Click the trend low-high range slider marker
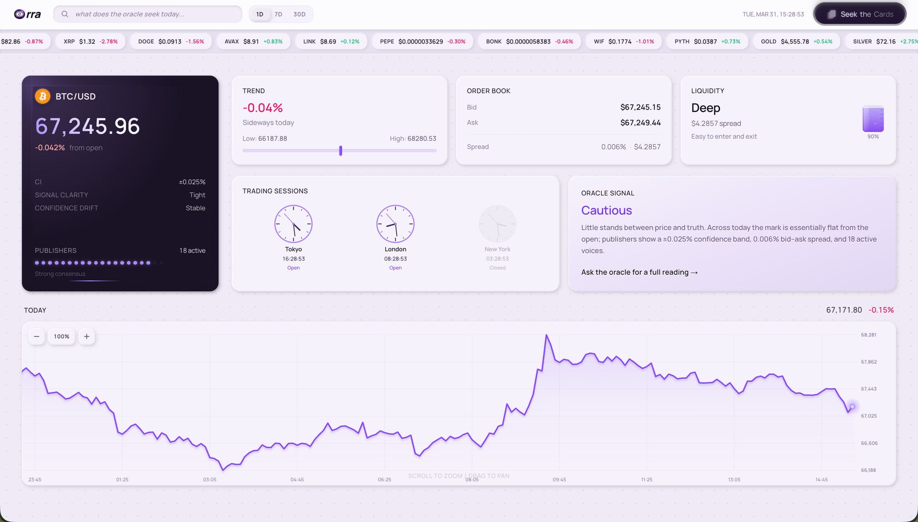The height and width of the screenshot is (522, 918). 340,151
